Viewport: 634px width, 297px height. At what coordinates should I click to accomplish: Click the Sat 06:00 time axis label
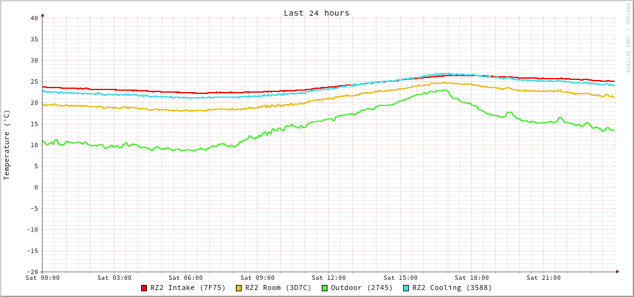point(186,277)
